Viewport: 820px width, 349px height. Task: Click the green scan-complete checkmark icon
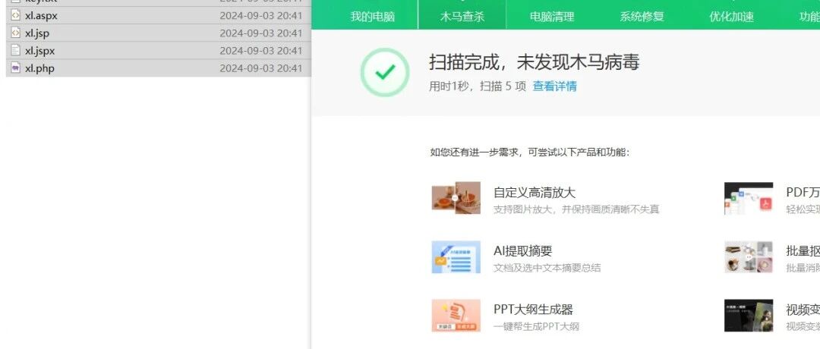[385, 72]
